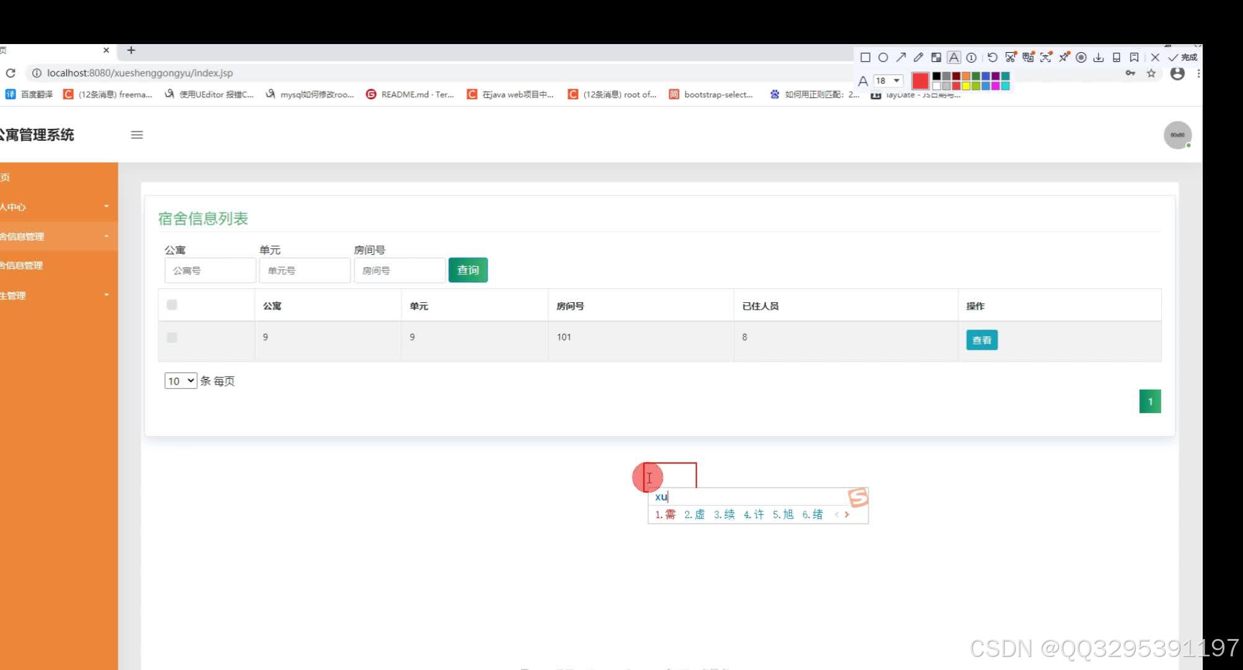This screenshot has width=1243, height=670.
Task: Toggle the select-all checkbox in the table header
Action: (172, 305)
